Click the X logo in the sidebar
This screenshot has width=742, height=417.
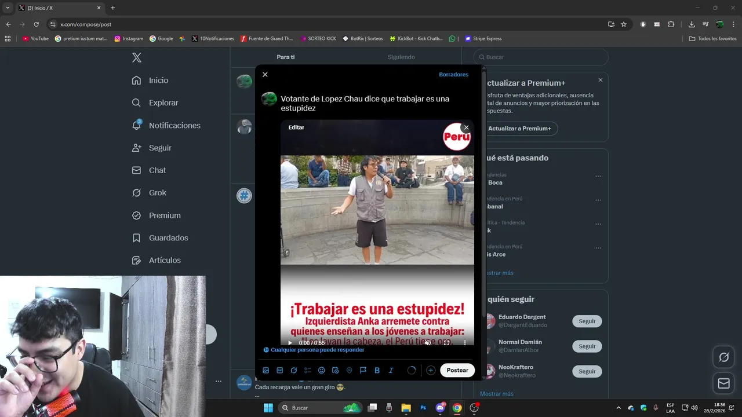tap(136, 57)
